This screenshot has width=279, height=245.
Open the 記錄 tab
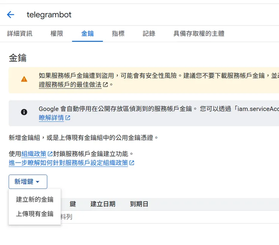(x=149, y=33)
